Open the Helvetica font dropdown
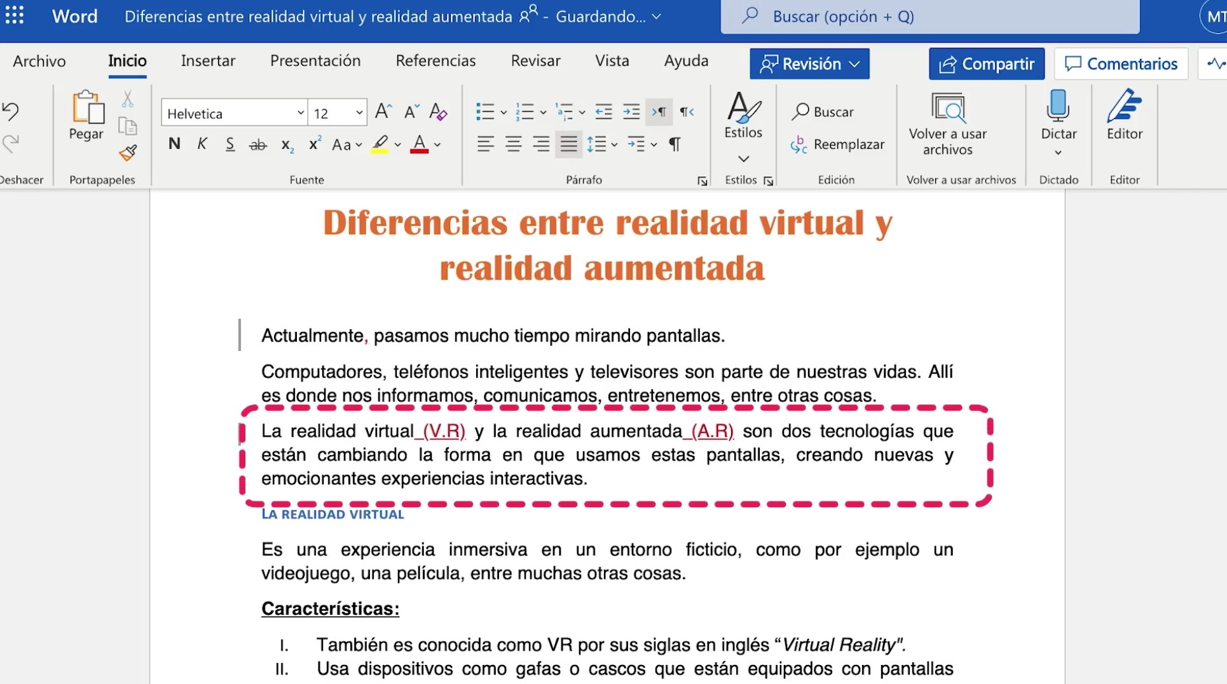Screen dimensions: 1227x684 [300, 113]
